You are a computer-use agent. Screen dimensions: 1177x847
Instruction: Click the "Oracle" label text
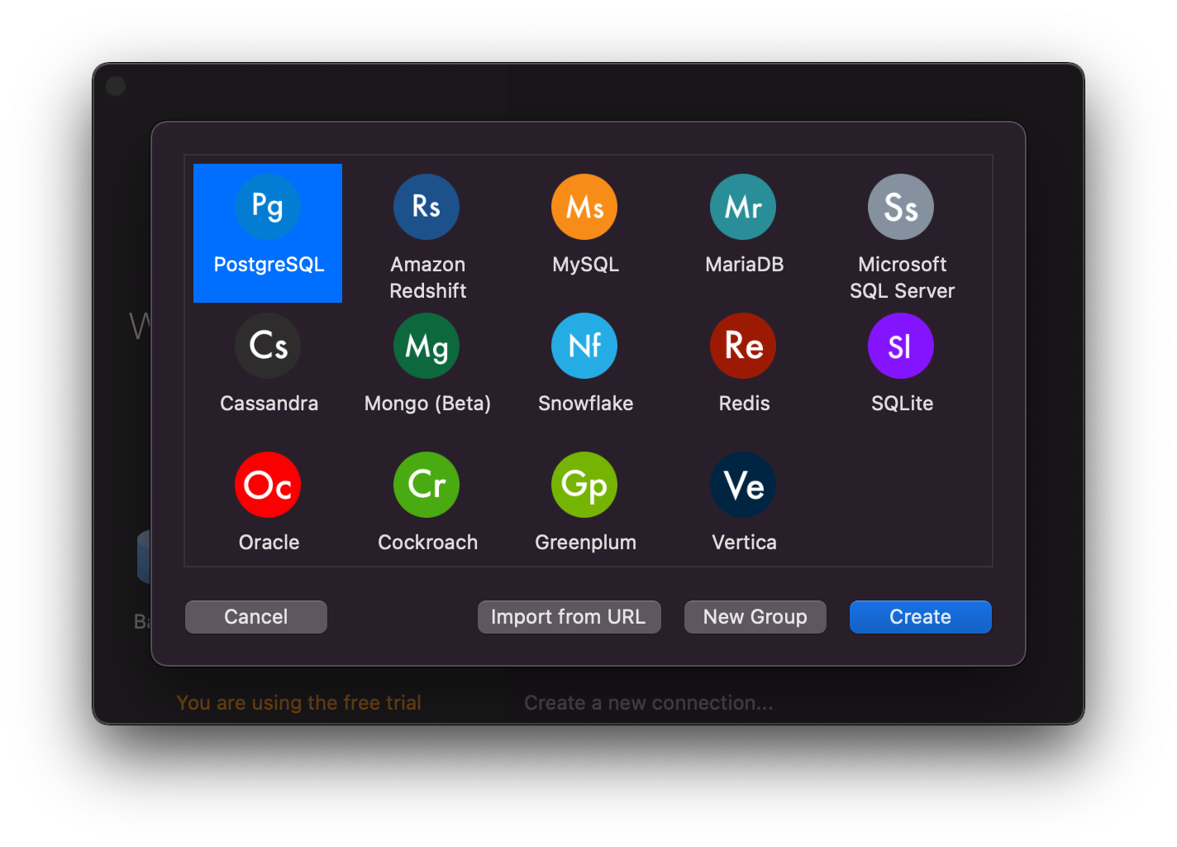click(269, 543)
